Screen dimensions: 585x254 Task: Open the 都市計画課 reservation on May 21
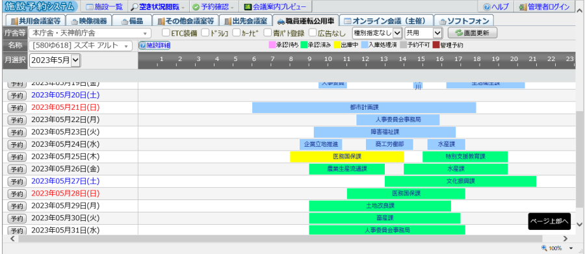coord(364,107)
